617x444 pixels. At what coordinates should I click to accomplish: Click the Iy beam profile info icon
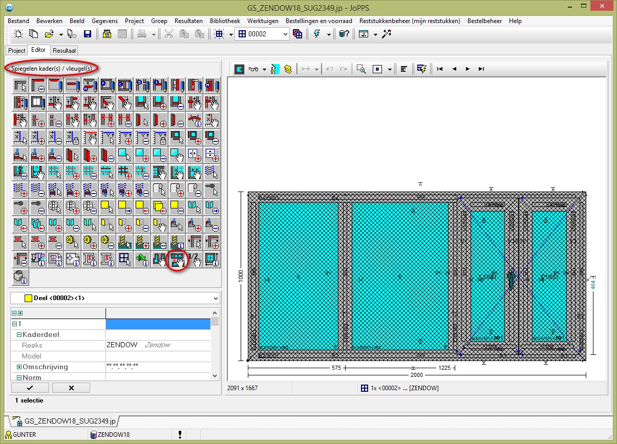coord(108,259)
